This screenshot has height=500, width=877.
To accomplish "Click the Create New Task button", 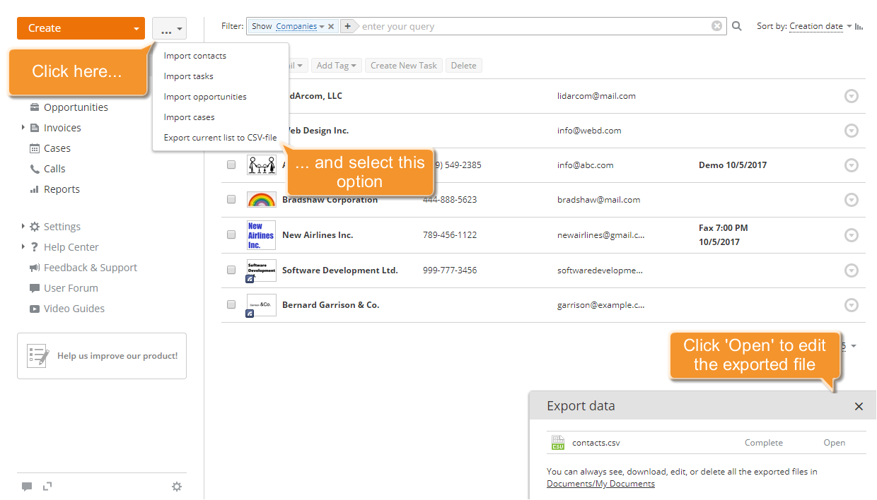I will 403,65.
